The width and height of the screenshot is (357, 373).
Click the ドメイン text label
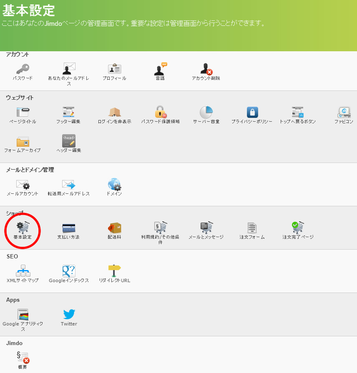click(x=114, y=194)
